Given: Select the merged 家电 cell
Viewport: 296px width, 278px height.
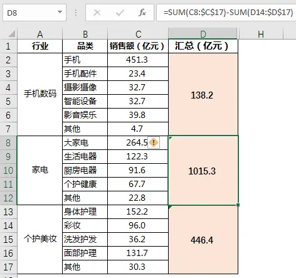Looking at the screenshot, I should click(x=40, y=170).
